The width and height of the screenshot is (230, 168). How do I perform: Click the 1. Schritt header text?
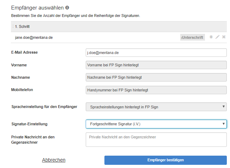[x=22, y=26]
